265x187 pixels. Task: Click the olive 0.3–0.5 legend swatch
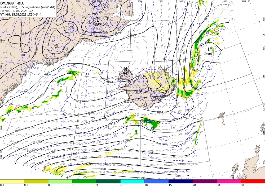pyautogui.click(x=36, y=181)
